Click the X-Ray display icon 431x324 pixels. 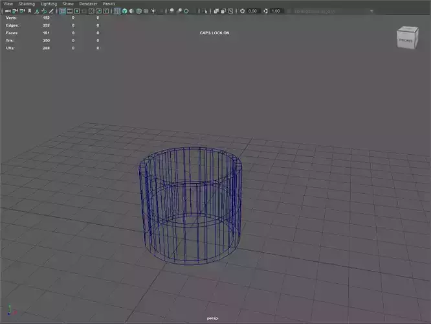216,11
